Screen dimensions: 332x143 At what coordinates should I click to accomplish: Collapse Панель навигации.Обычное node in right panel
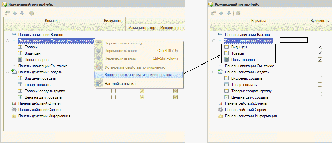[x=214, y=41]
